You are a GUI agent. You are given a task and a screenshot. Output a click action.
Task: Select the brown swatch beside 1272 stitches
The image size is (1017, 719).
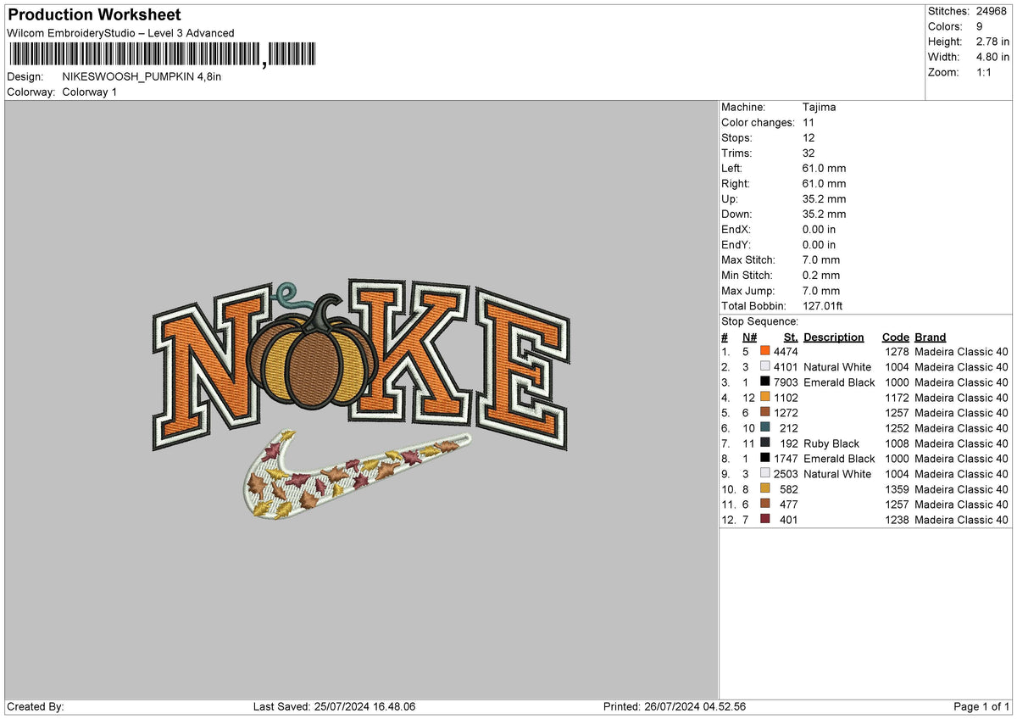pos(765,413)
